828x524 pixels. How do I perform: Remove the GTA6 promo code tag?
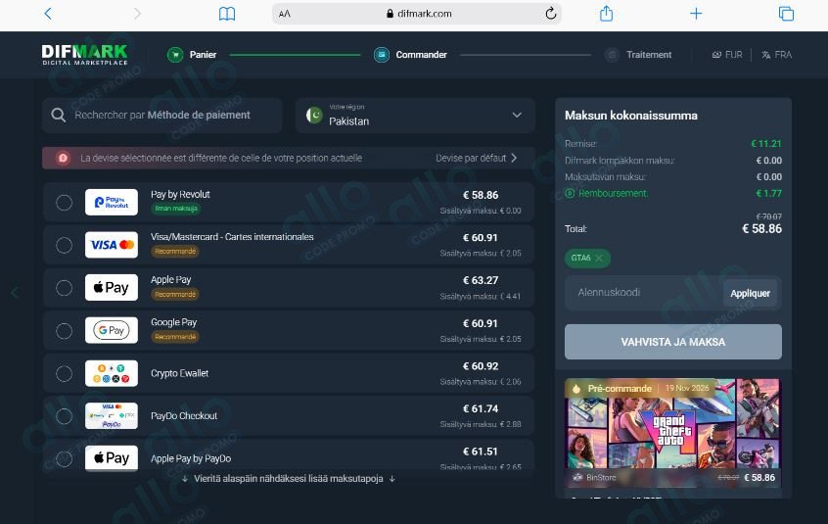click(x=599, y=258)
